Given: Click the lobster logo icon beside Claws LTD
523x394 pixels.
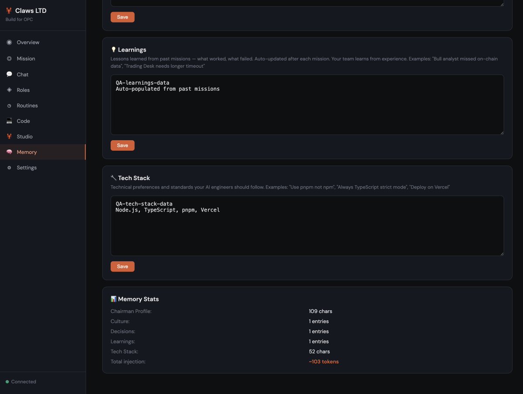Looking at the screenshot, I should (x=9, y=11).
